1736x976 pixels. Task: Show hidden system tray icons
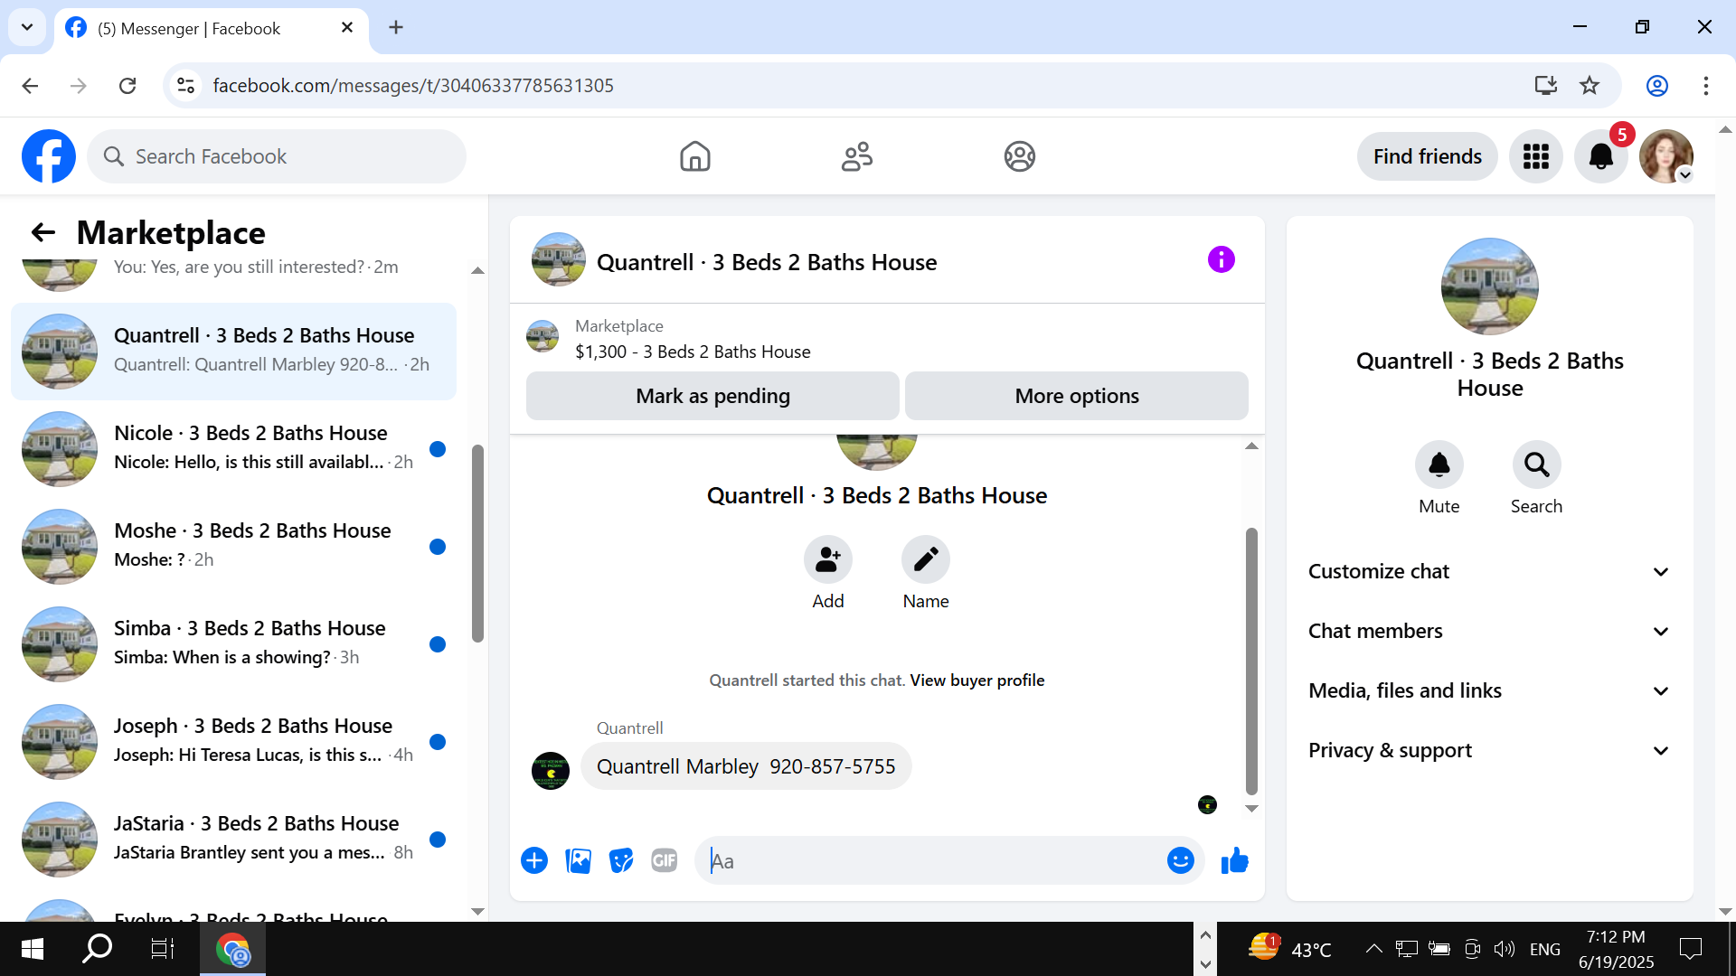[x=1373, y=949]
